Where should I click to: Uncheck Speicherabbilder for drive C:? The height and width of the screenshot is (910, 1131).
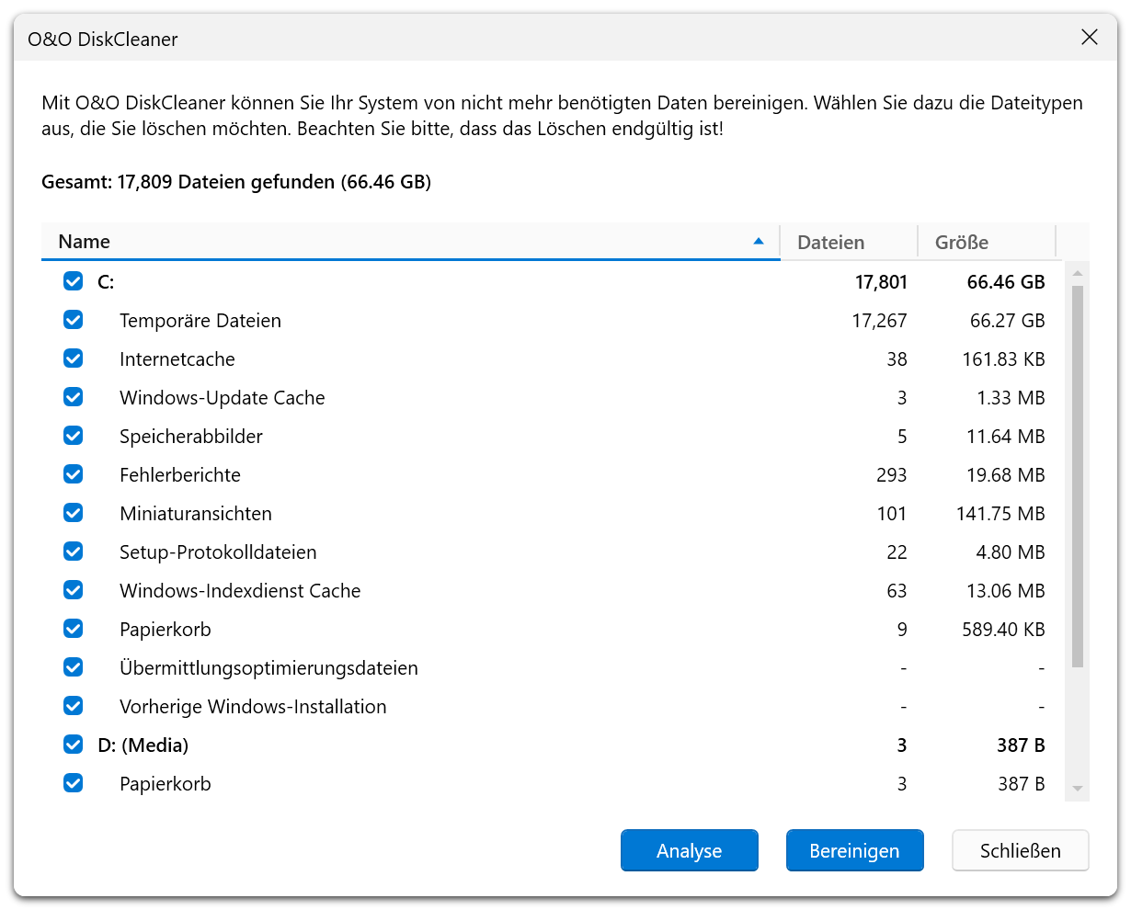coord(73,436)
